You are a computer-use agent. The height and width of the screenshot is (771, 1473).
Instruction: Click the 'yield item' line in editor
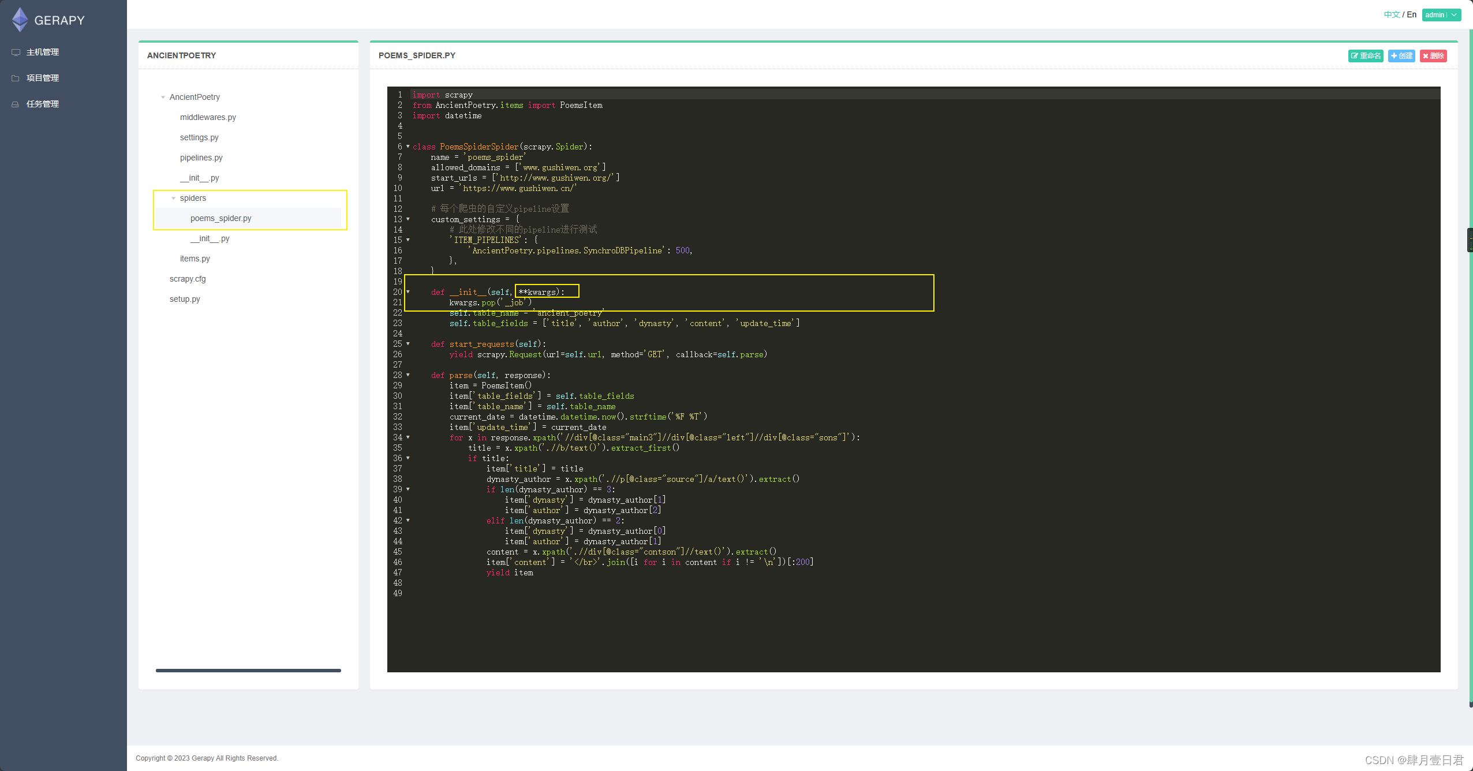click(510, 572)
